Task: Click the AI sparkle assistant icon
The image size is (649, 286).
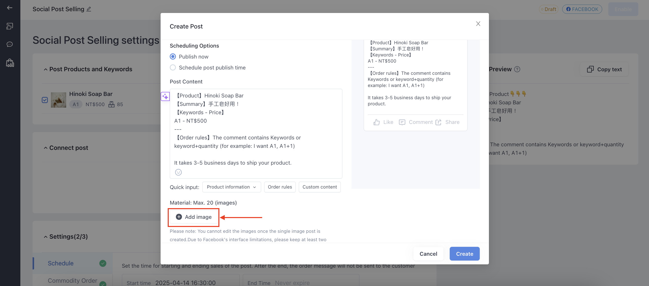Action: click(x=165, y=96)
